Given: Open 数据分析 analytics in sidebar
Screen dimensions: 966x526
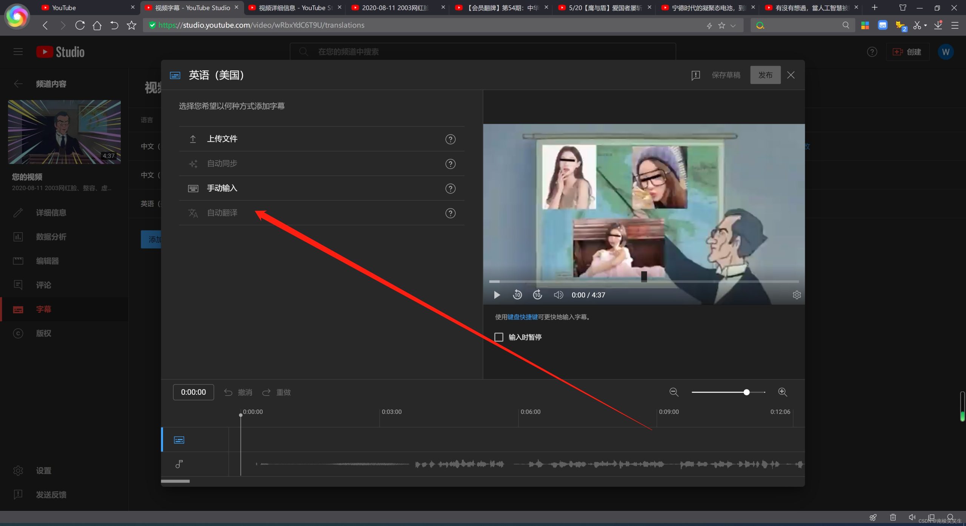Looking at the screenshot, I should pos(64,237).
